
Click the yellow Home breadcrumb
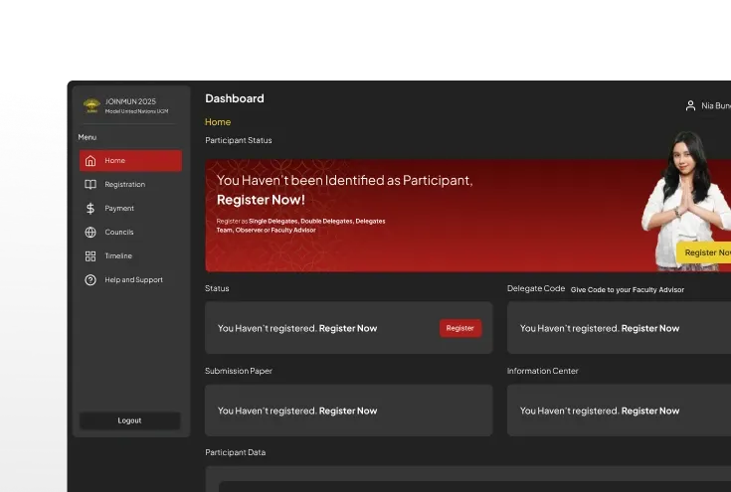click(218, 122)
